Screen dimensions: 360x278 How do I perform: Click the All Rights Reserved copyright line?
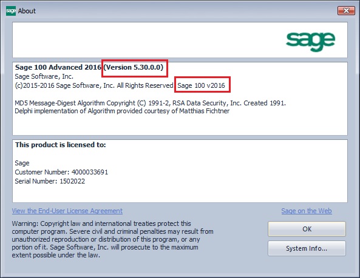pos(94,85)
